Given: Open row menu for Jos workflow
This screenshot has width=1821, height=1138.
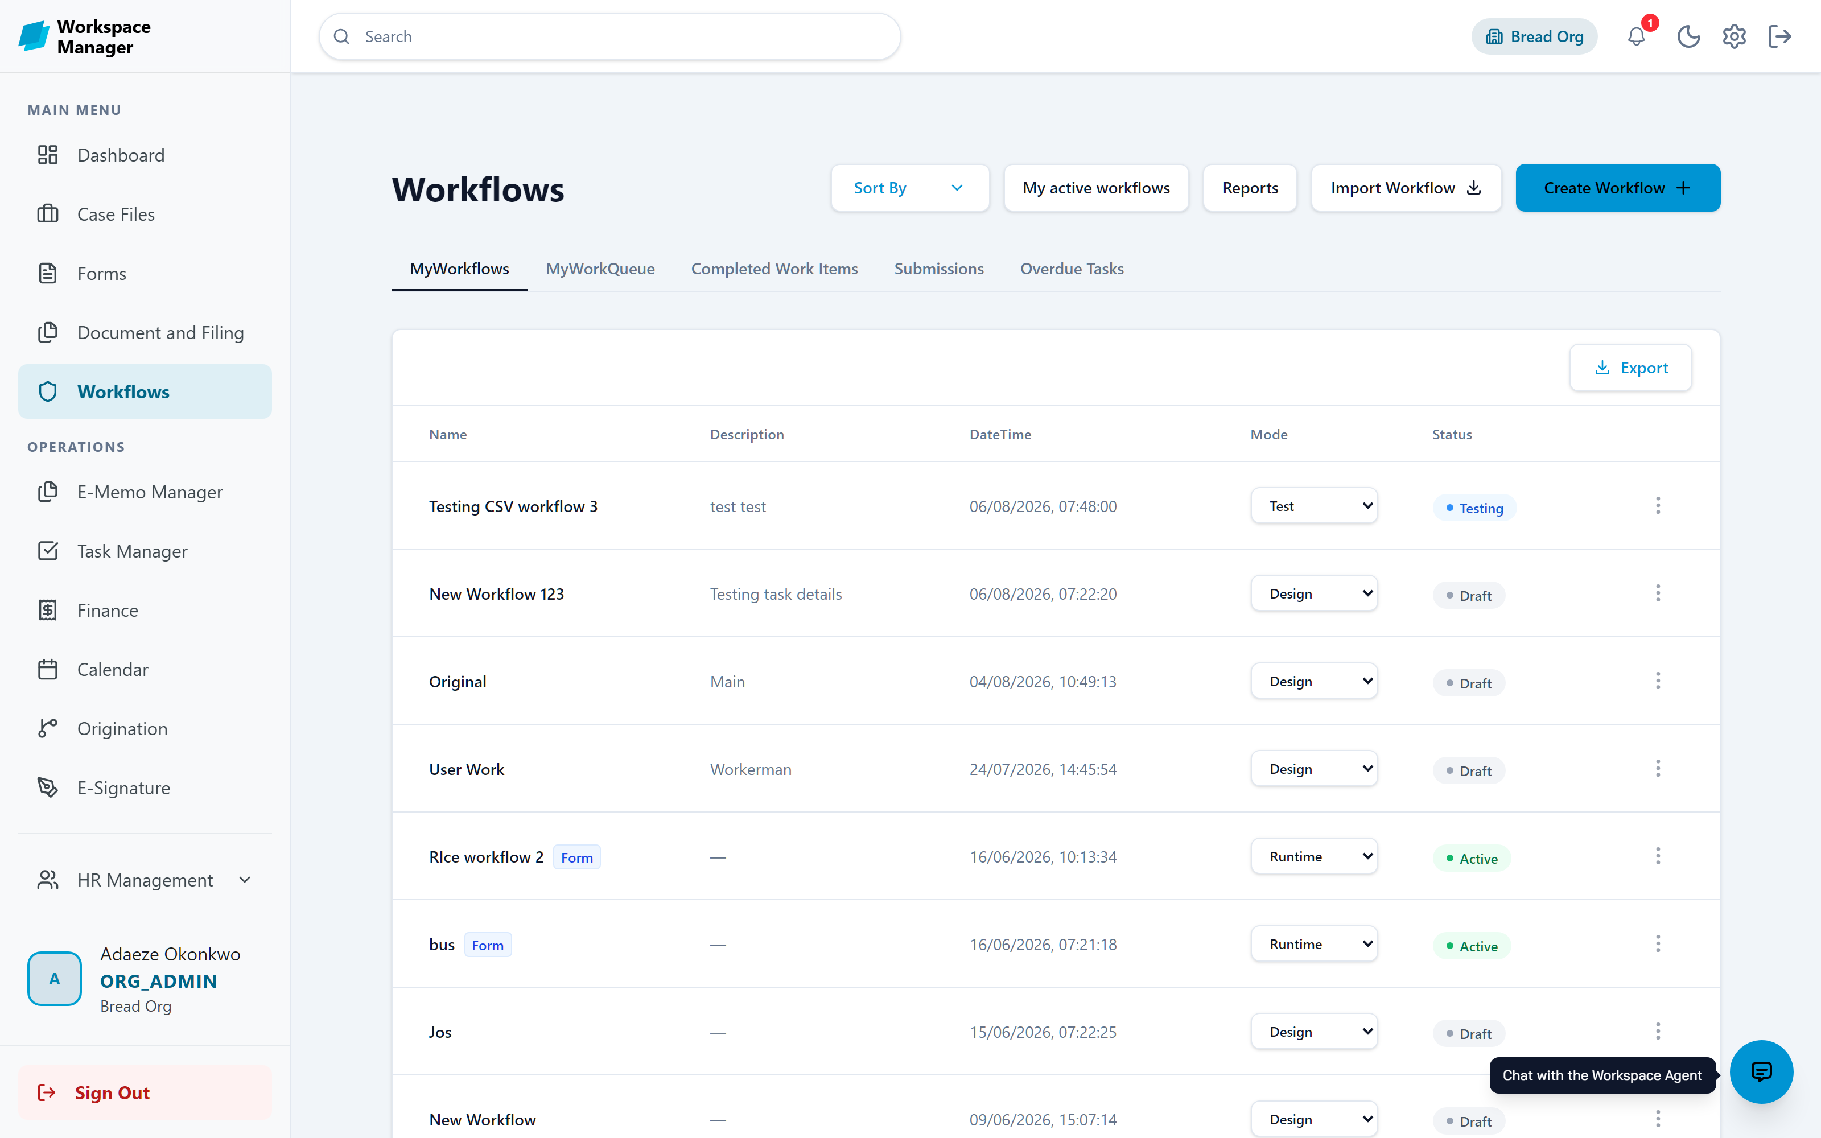Looking at the screenshot, I should coord(1658,1031).
